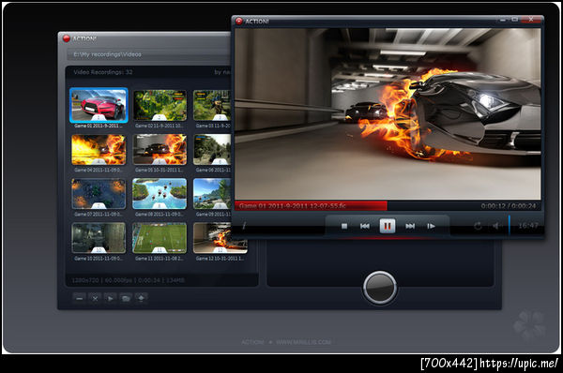Select the Game 07 recording thumbnail
Image resolution: width=563 pixels, height=373 pixels.
99,194
